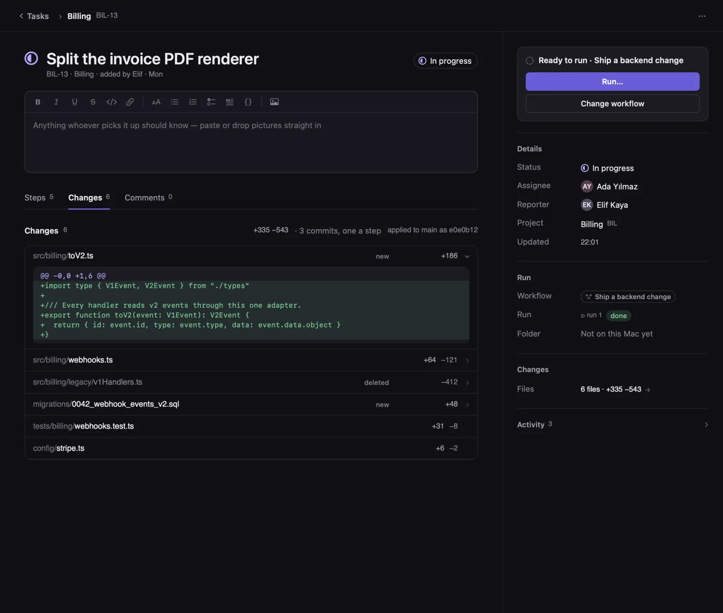Image resolution: width=723 pixels, height=613 pixels.
Task: Switch to the Steps tab
Action: coord(39,198)
